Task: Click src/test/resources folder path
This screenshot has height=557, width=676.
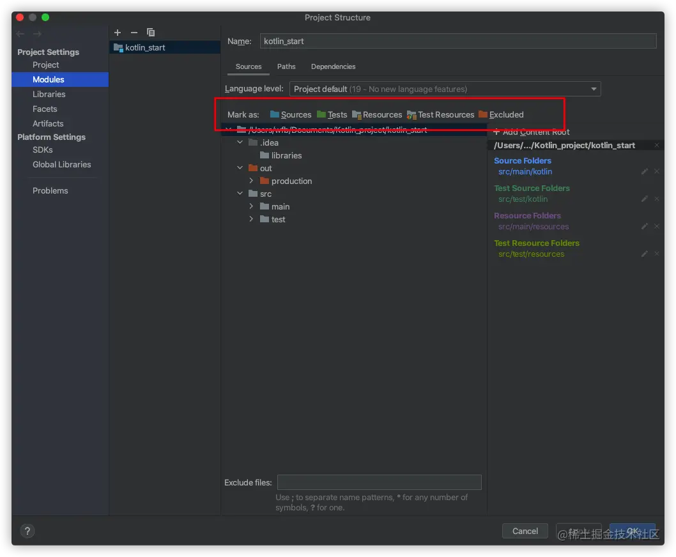Action: [x=531, y=254]
